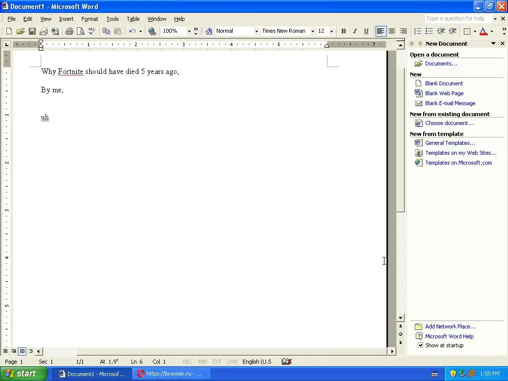Click the Copy toolbar icon

pos(106,31)
